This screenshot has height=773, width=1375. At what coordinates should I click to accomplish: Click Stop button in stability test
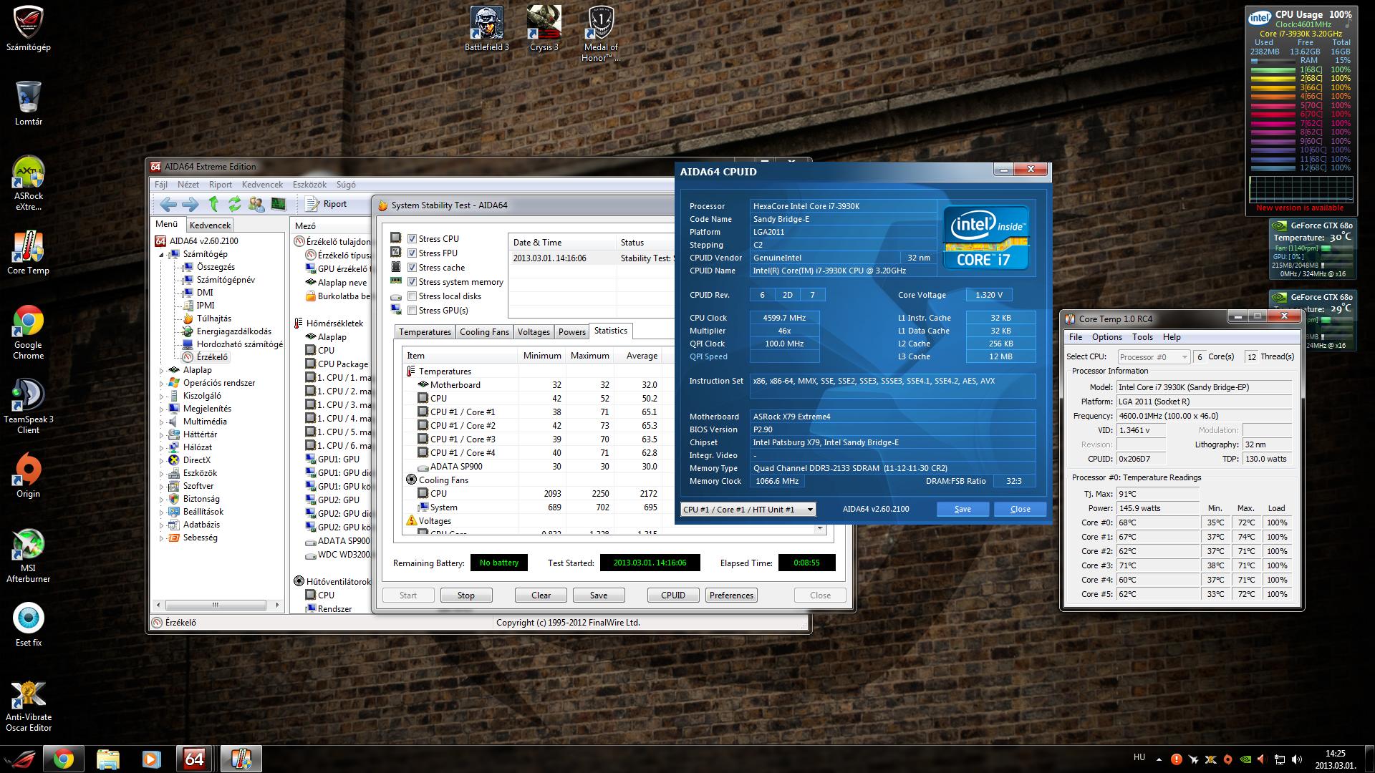coord(466,595)
